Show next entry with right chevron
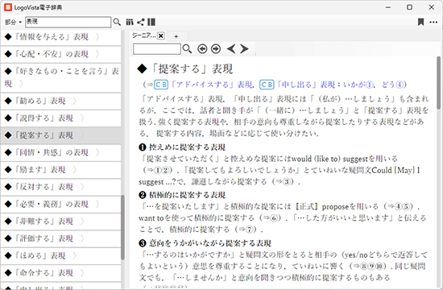Screen dimensions: 443x290 [244, 49]
